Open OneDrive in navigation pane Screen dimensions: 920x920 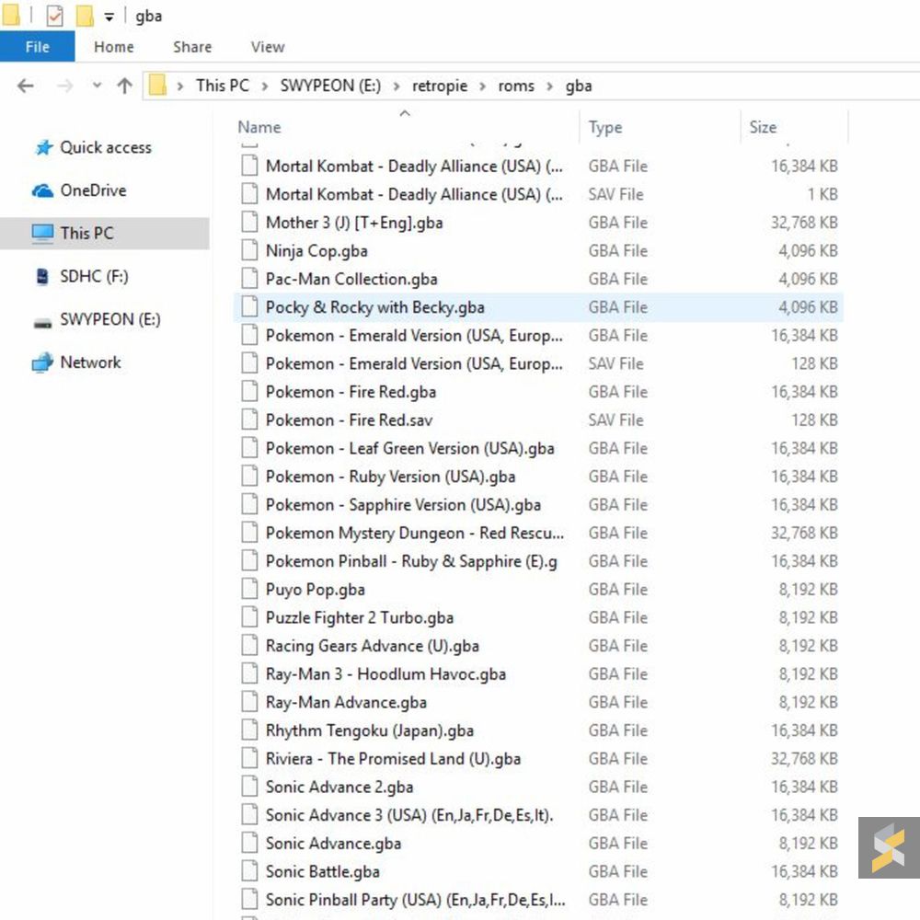(x=93, y=190)
